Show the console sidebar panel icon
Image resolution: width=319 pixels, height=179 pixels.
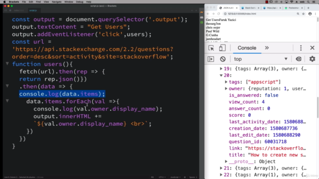coord(210,59)
